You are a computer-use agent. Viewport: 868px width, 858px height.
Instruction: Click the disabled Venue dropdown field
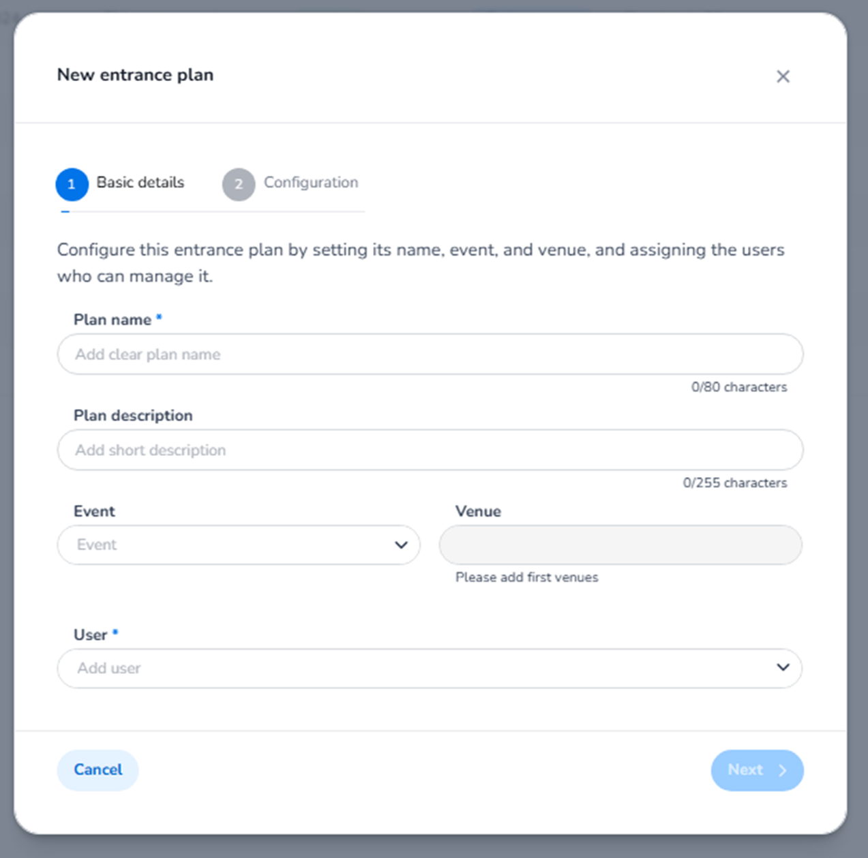(620, 545)
